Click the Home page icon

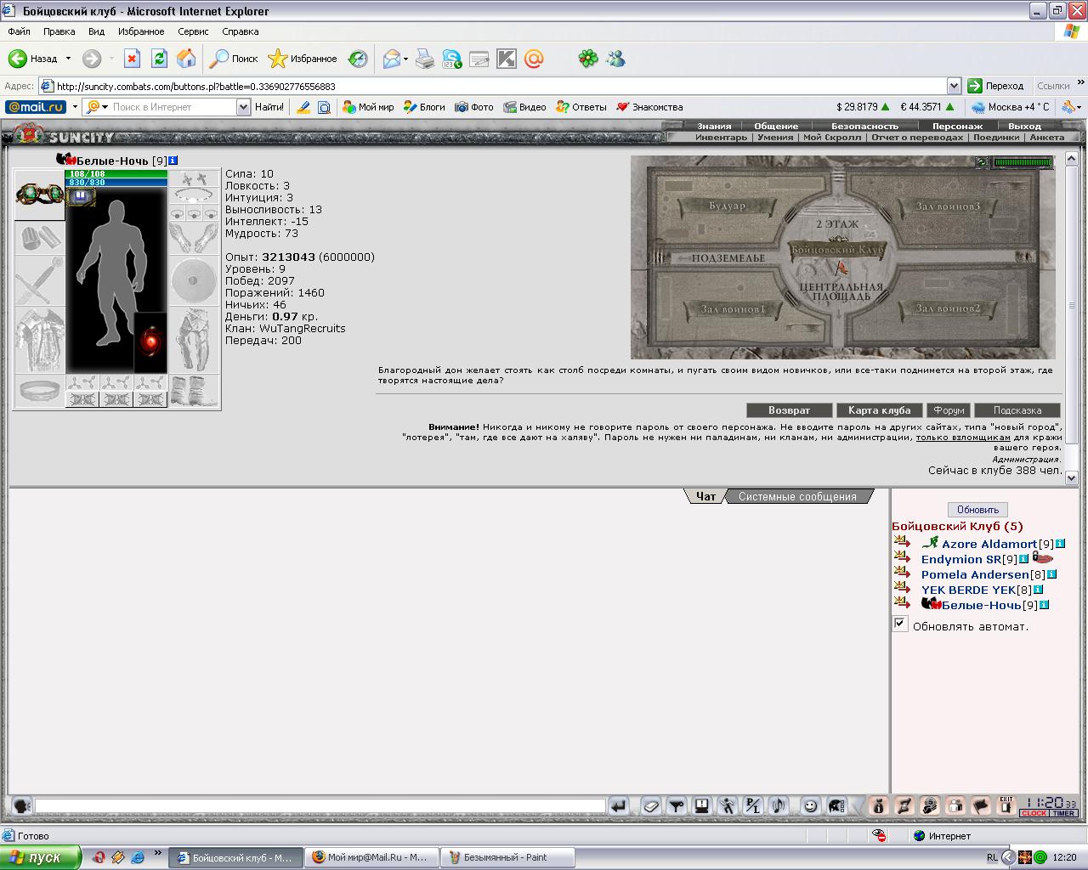pos(186,59)
